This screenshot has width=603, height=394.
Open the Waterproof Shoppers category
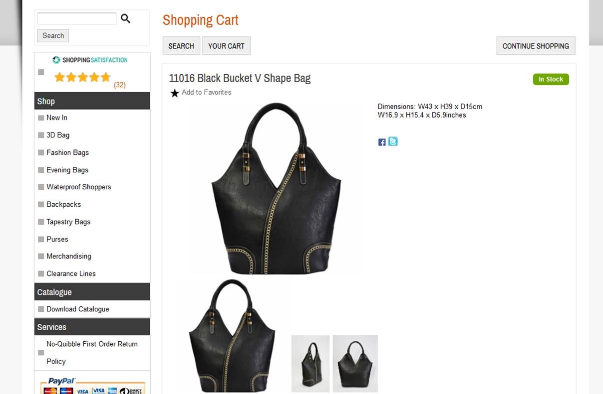tap(79, 187)
